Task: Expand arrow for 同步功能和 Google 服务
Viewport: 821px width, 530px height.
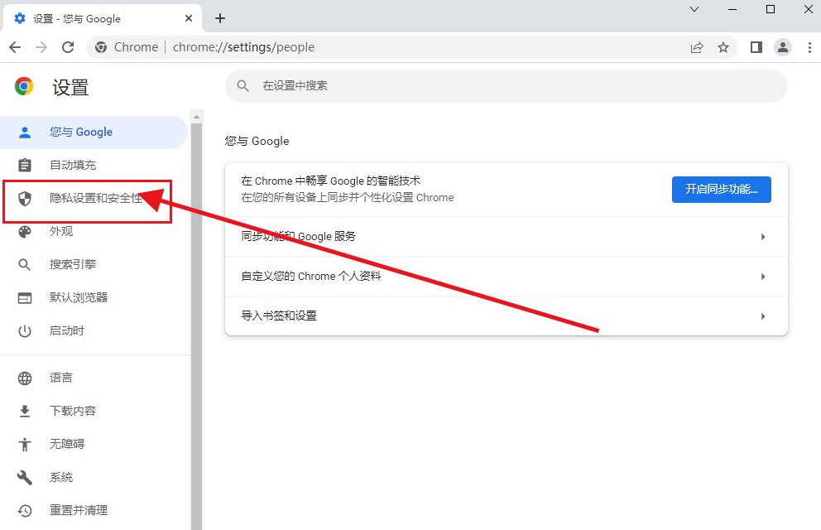Action: [x=763, y=237]
